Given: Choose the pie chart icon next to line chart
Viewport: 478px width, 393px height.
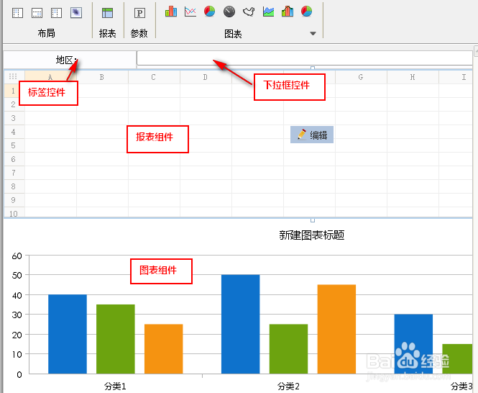Looking at the screenshot, I should (x=209, y=12).
